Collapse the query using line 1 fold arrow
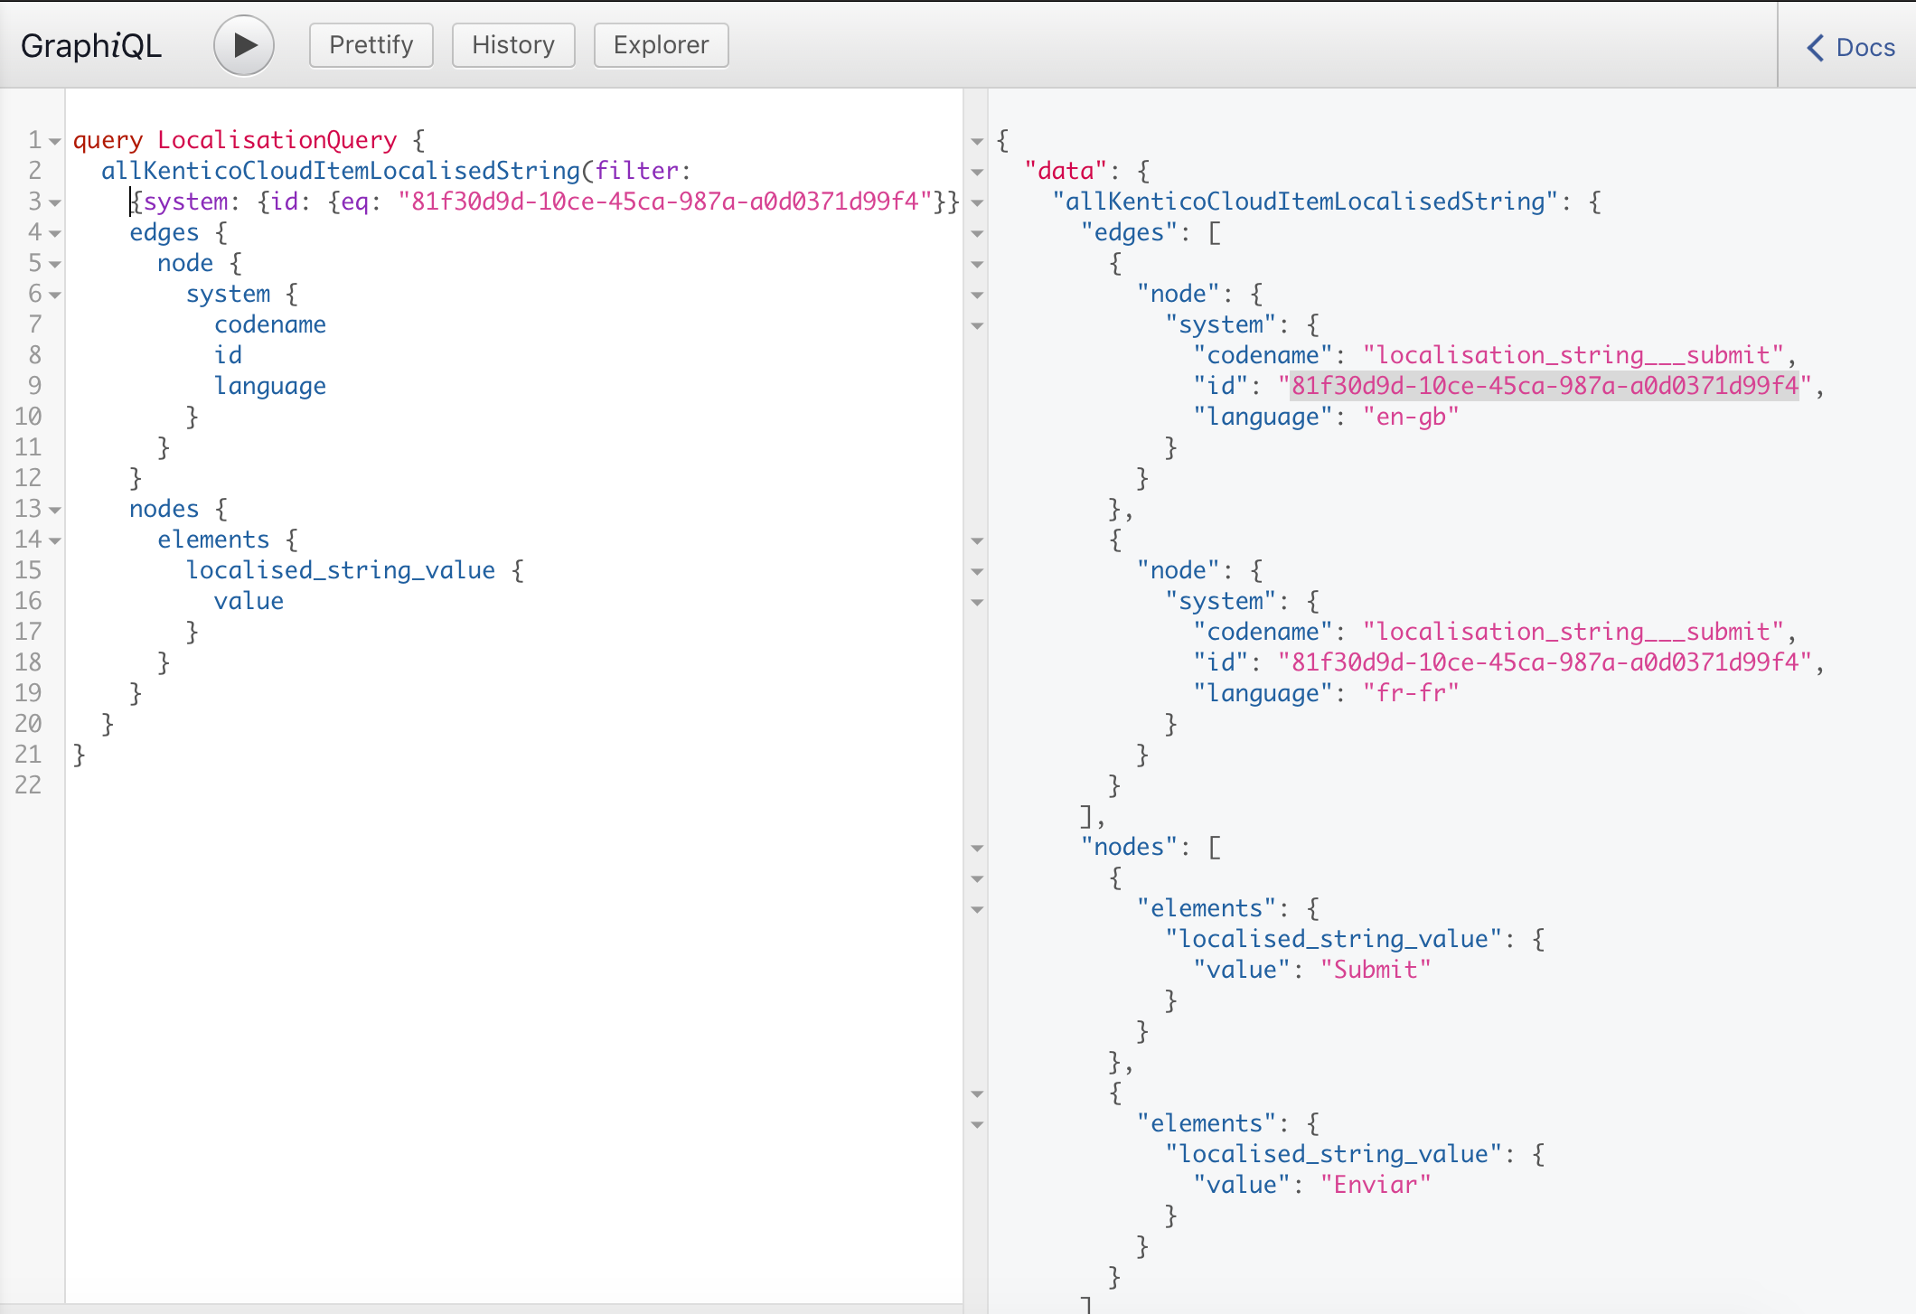 click(54, 142)
